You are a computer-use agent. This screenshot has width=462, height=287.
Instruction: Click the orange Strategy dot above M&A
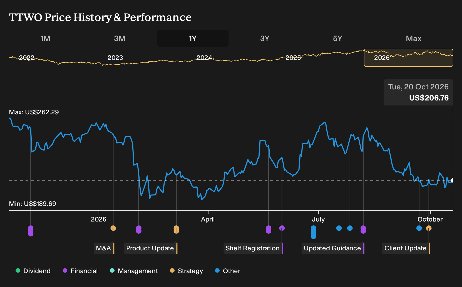[113, 228]
